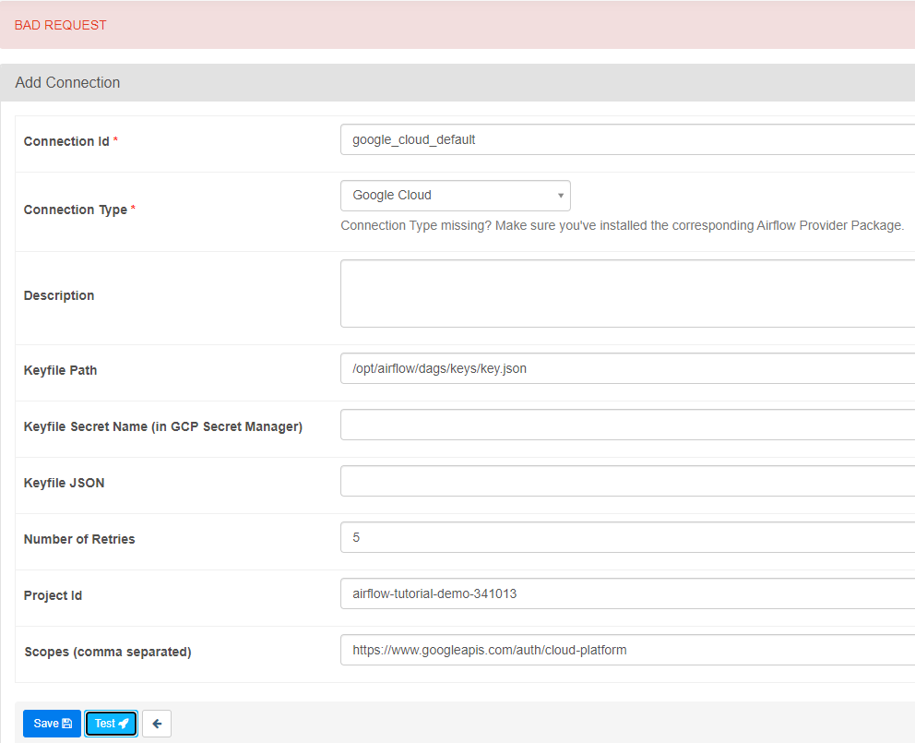Click the Test rocket button
Screen dimensions: 915x743
pos(112,724)
